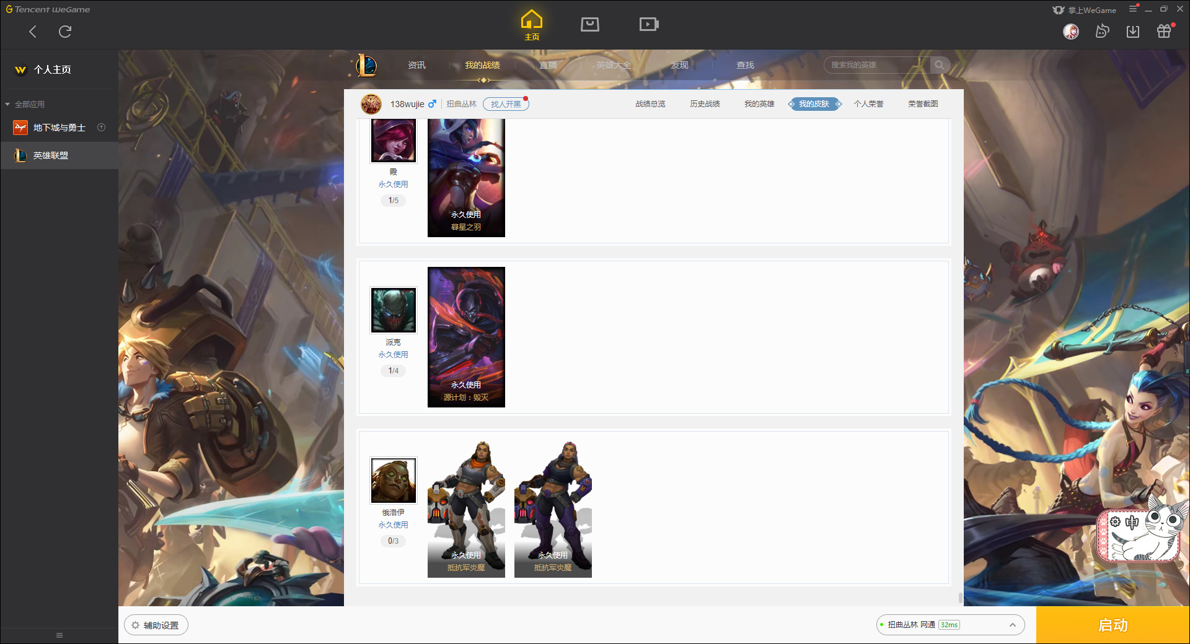This screenshot has height=644, width=1190.
Task: Click the 启动 launch button
Action: tap(1113, 625)
